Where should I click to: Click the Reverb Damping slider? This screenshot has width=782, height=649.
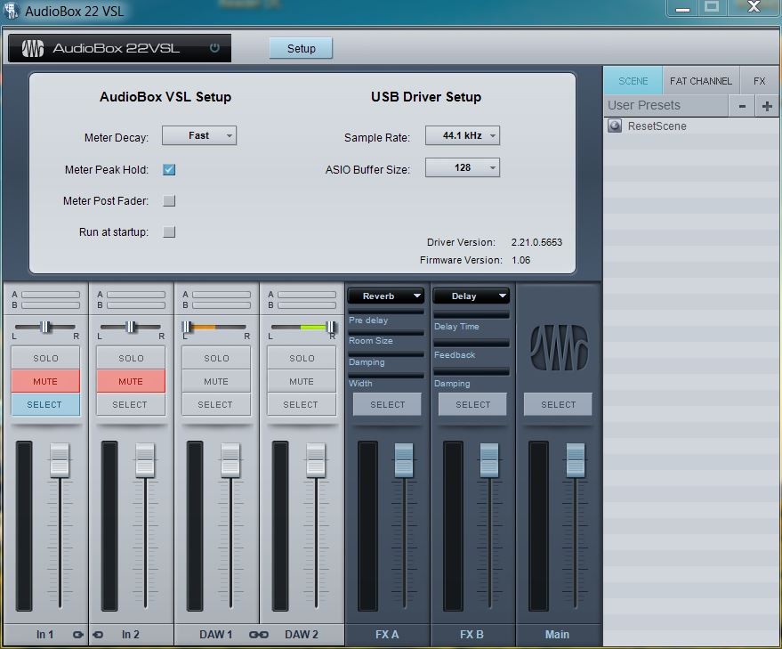(x=386, y=354)
